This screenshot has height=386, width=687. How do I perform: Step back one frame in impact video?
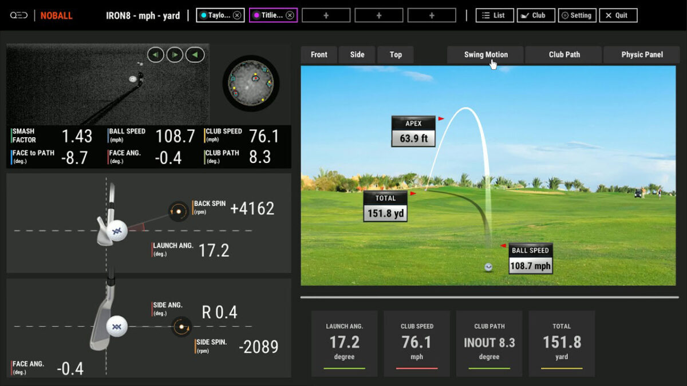[156, 55]
